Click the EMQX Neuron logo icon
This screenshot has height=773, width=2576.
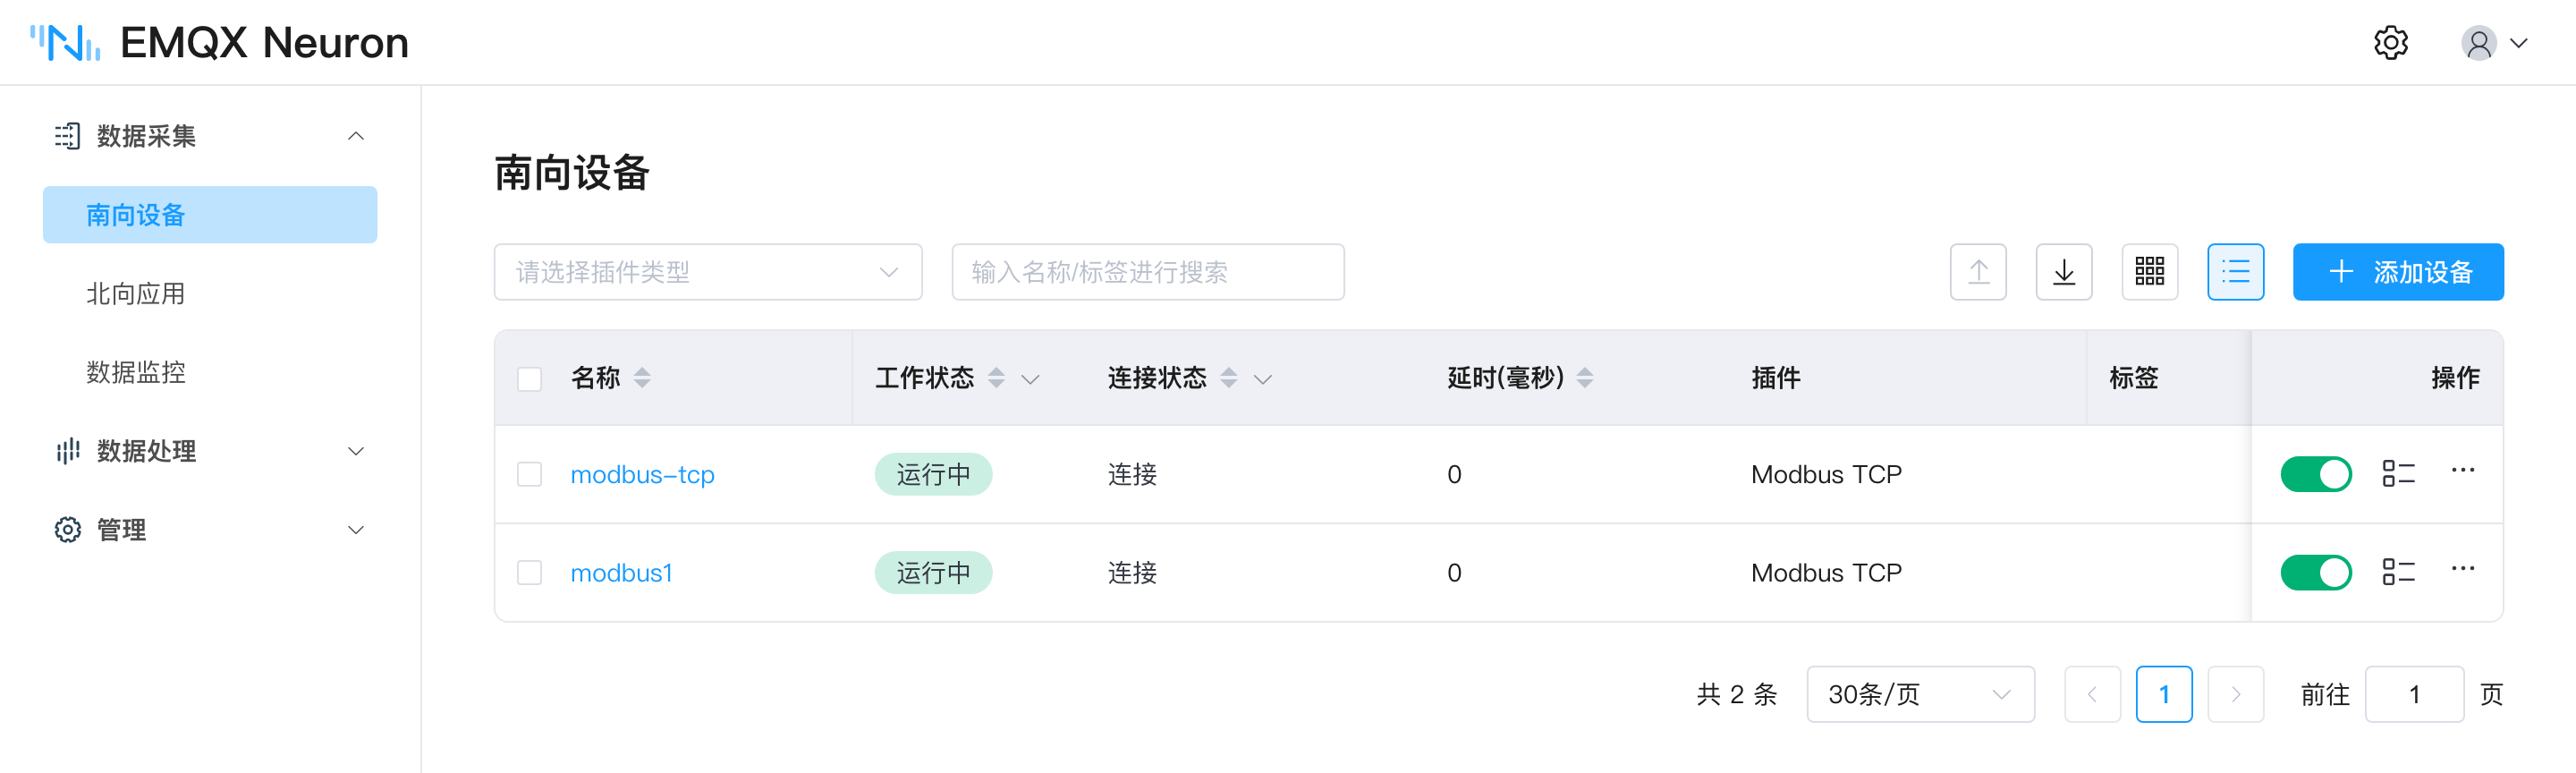[x=65, y=43]
